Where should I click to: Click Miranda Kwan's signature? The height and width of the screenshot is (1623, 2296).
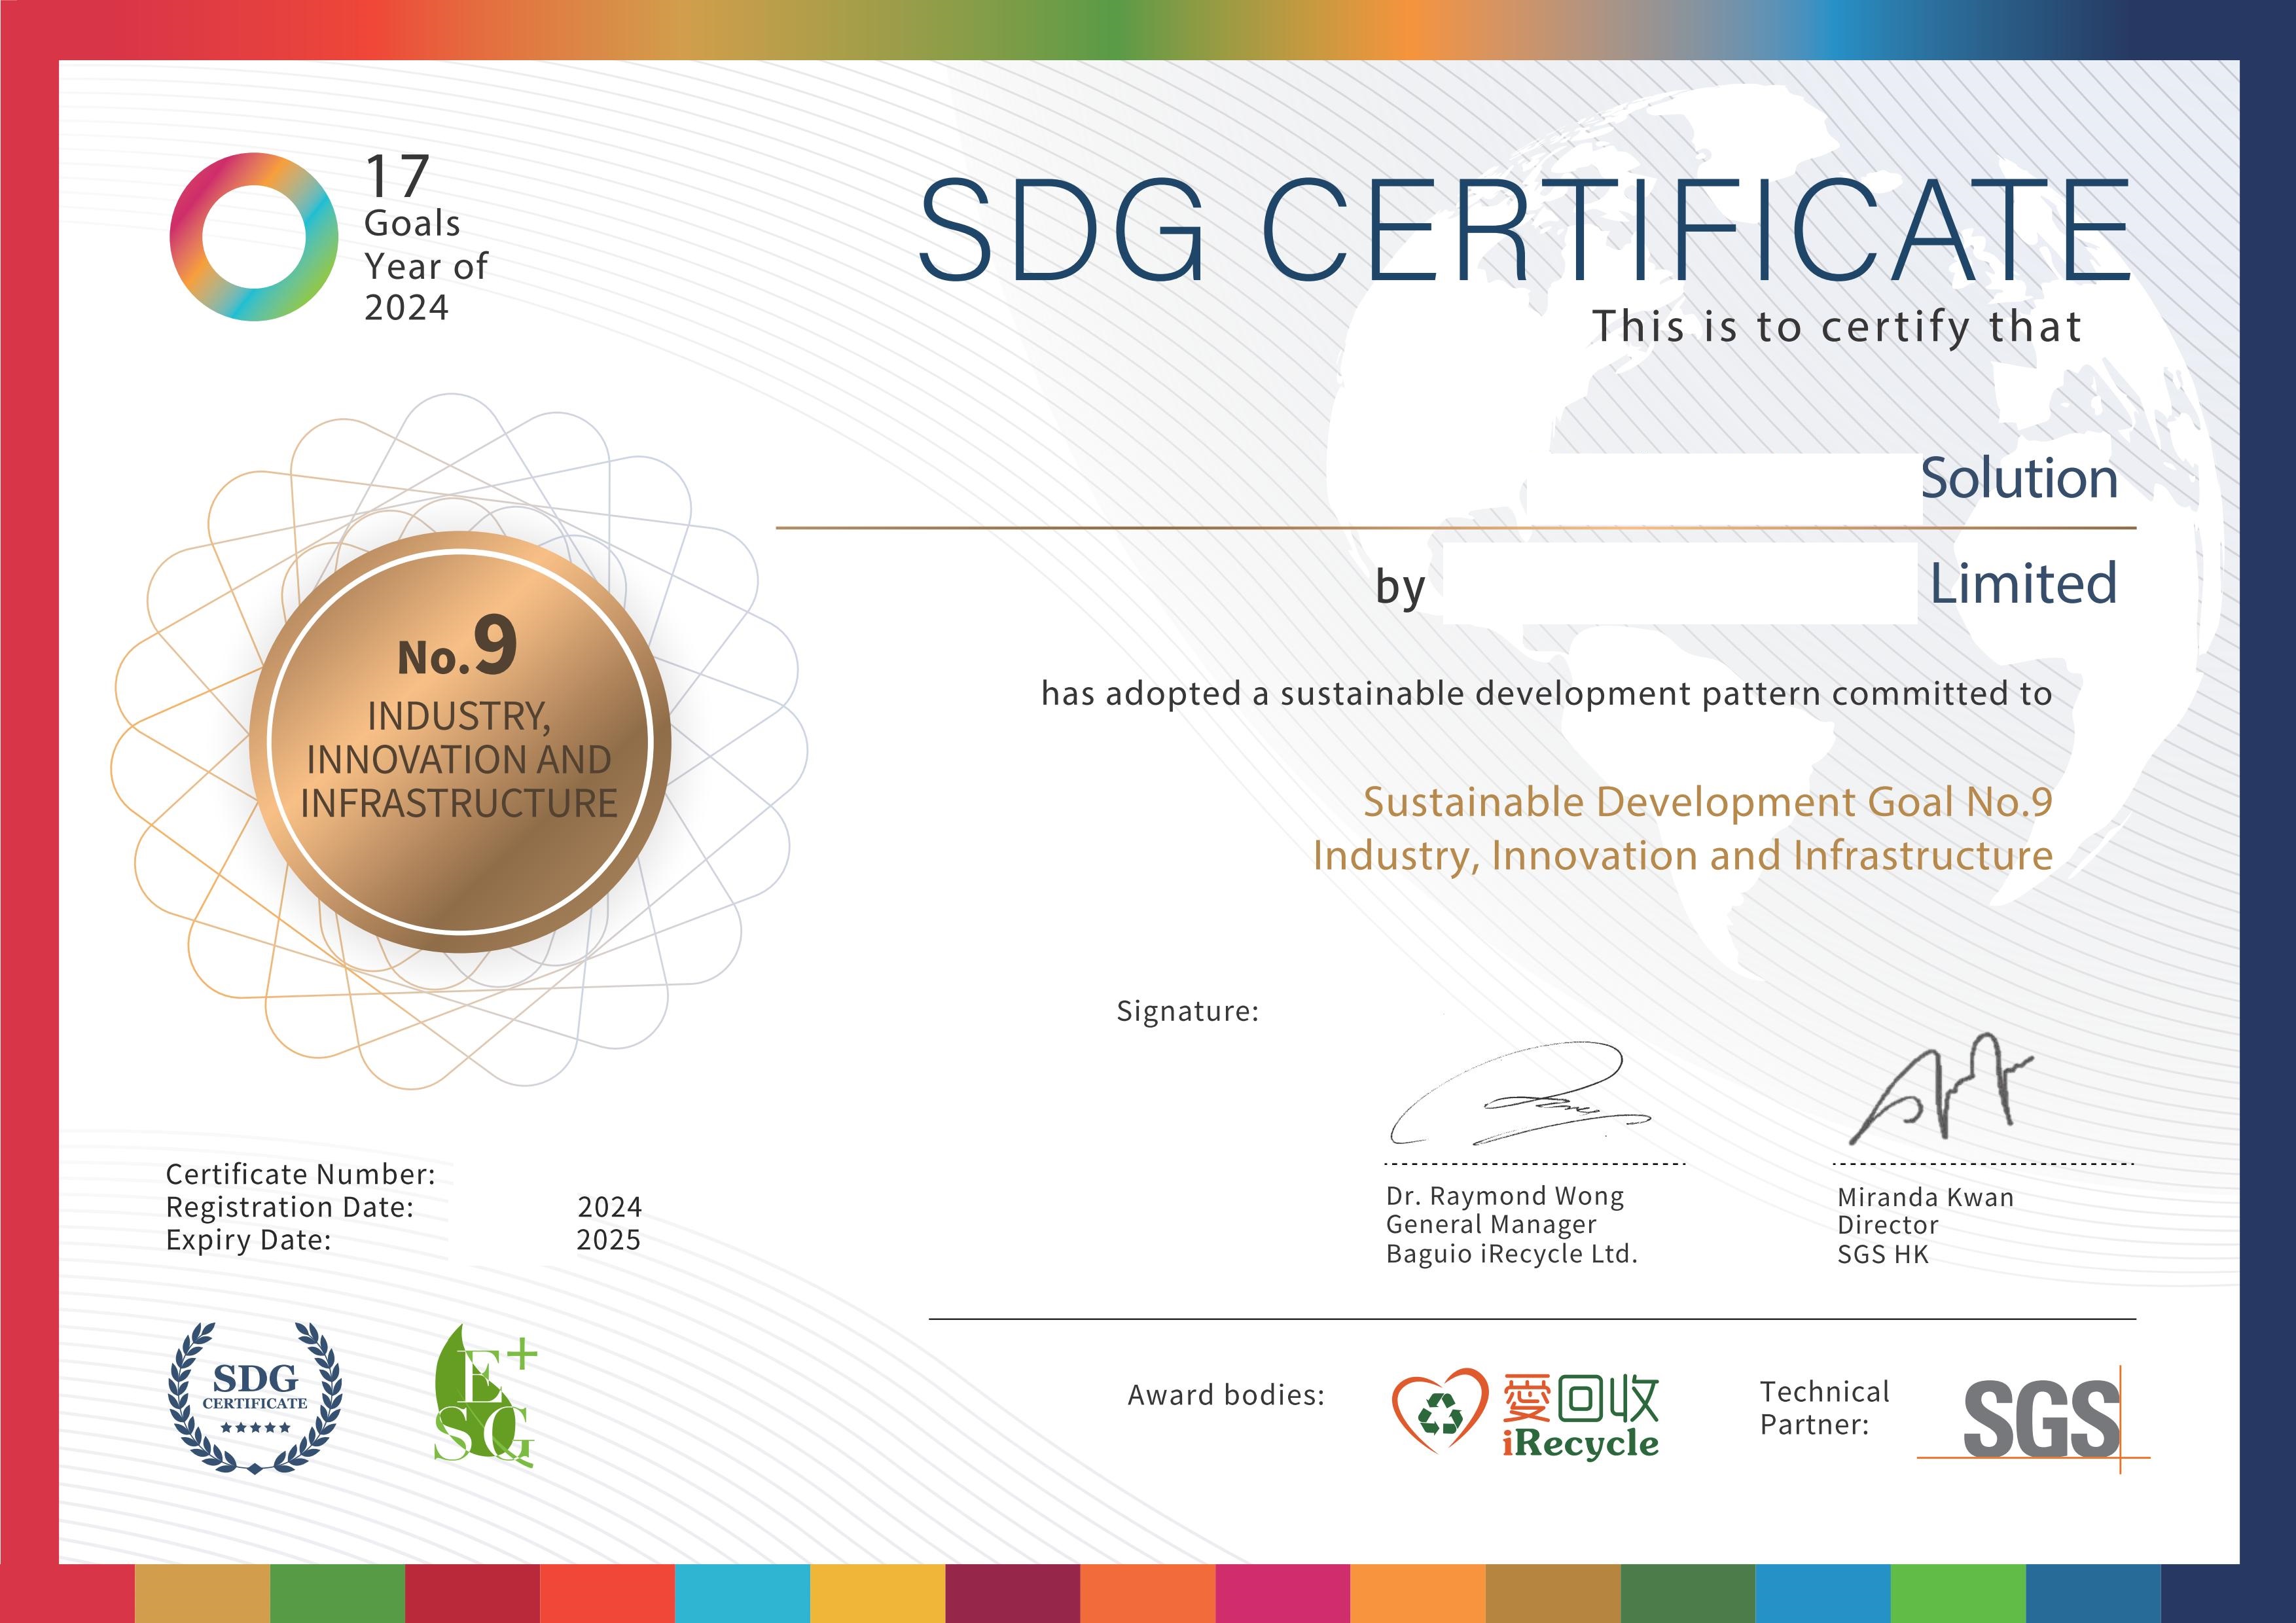tap(1940, 1090)
